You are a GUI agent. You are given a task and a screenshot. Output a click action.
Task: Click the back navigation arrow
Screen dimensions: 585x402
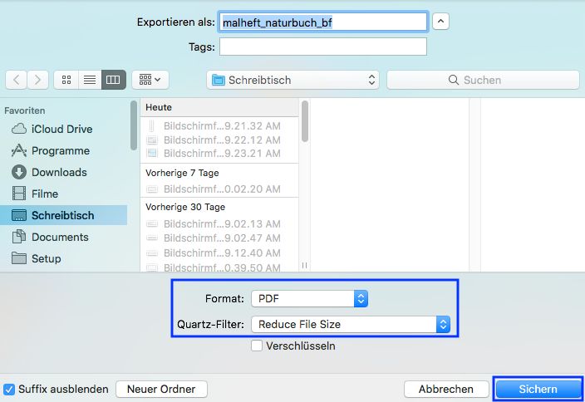click(x=16, y=80)
